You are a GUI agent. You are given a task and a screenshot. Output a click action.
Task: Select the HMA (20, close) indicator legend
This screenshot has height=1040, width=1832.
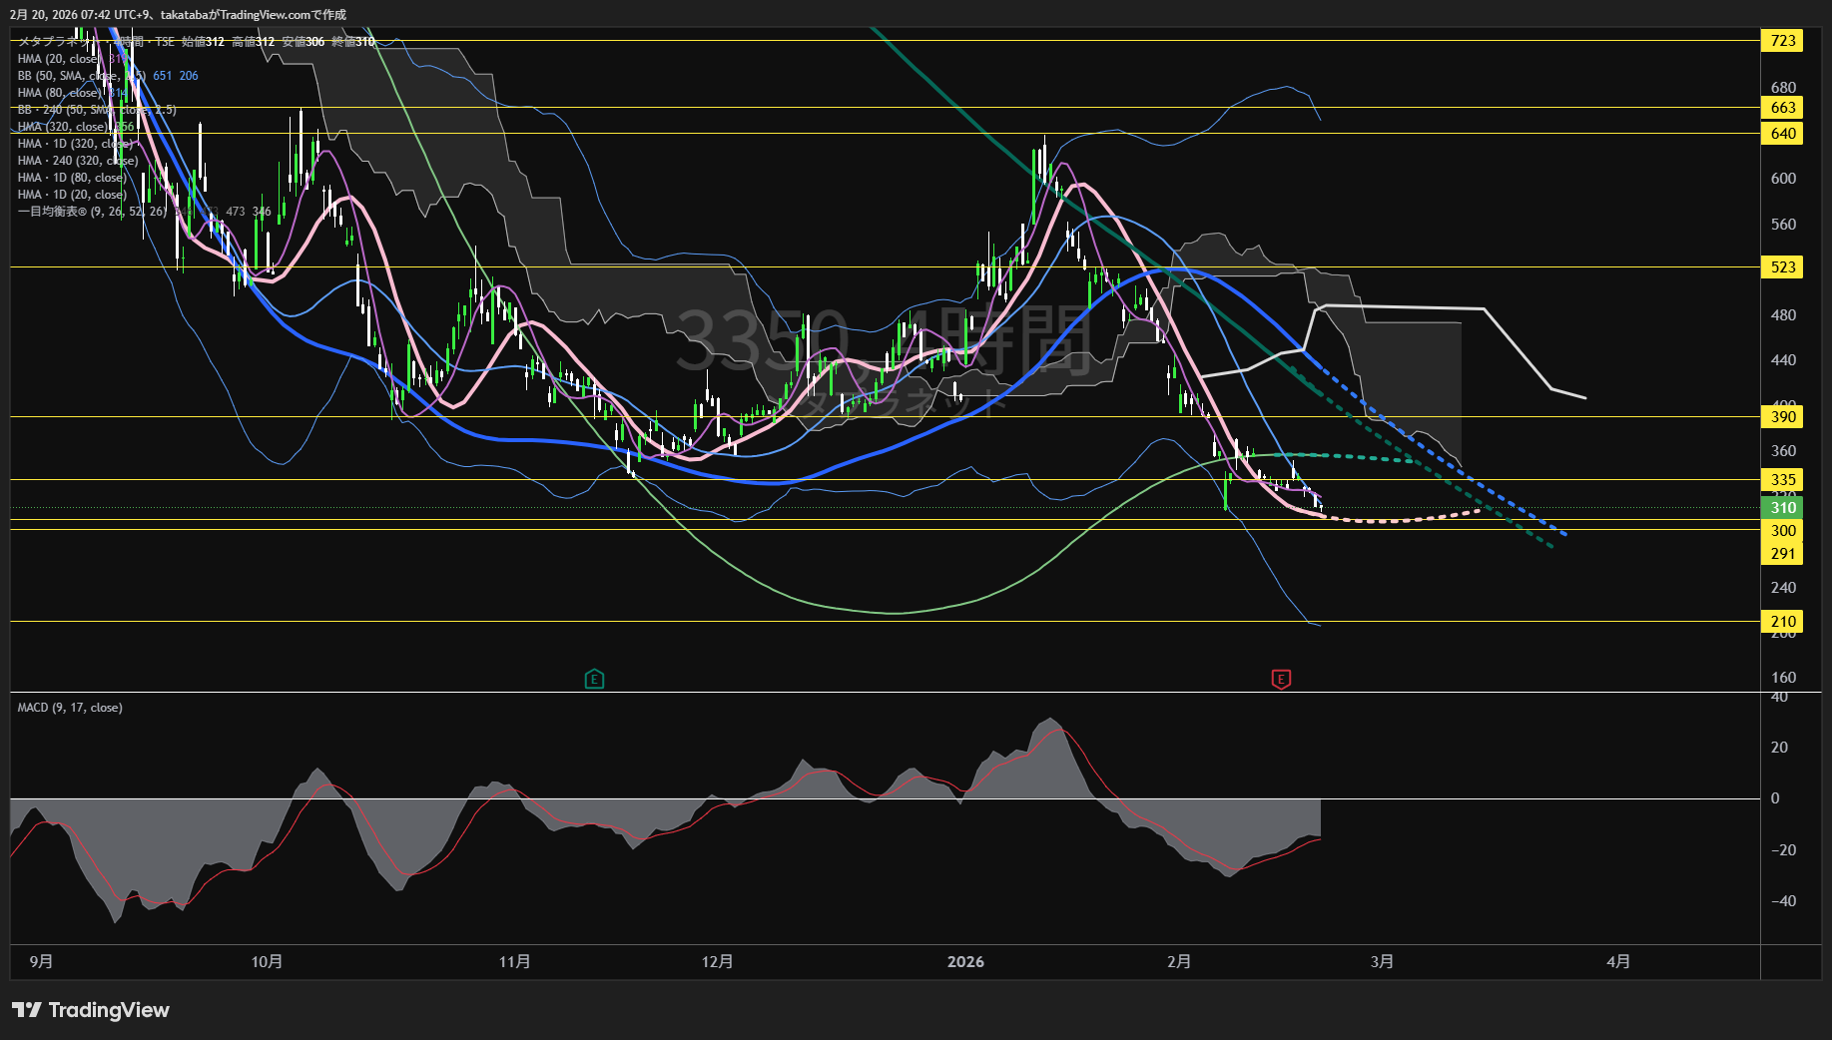coord(58,59)
